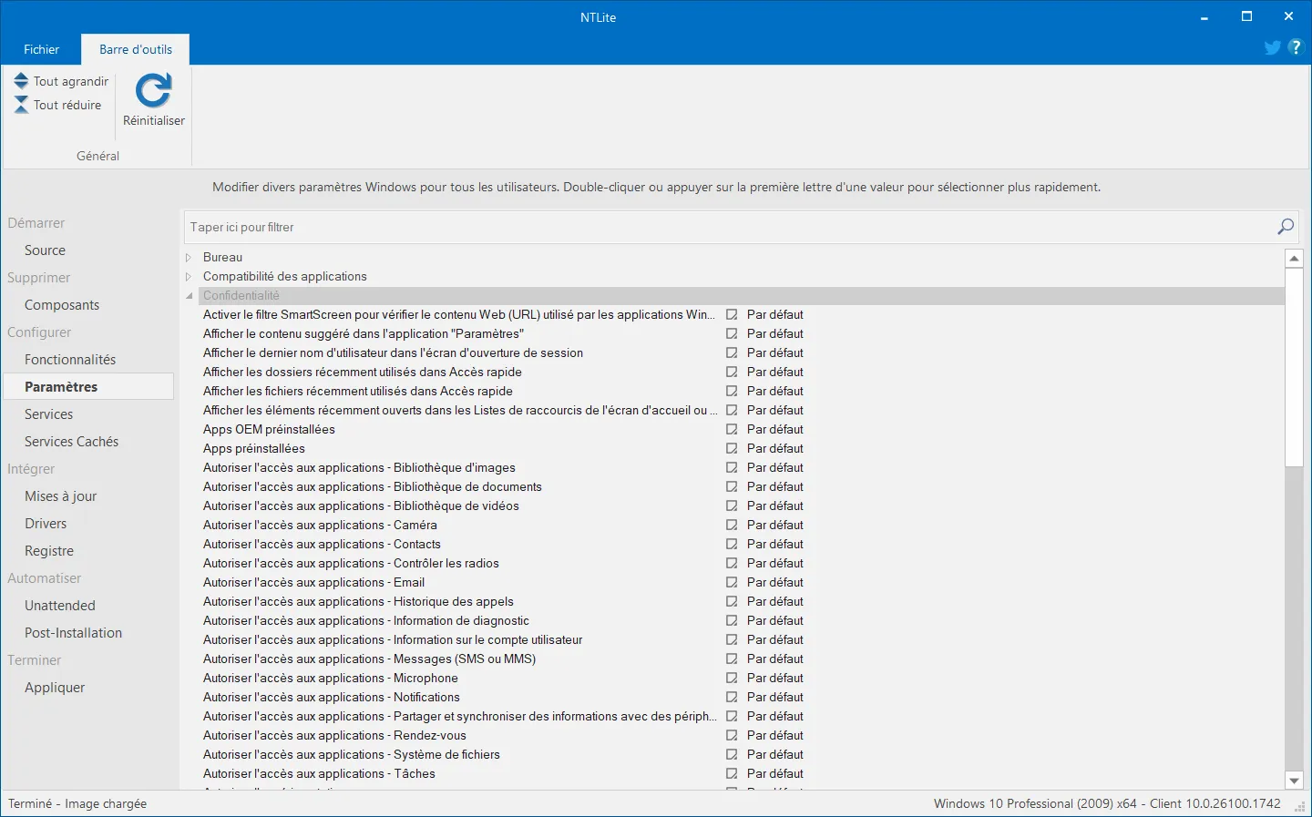Click the vertical scrollbar thumb
This screenshot has height=817, width=1312.
point(1294,367)
